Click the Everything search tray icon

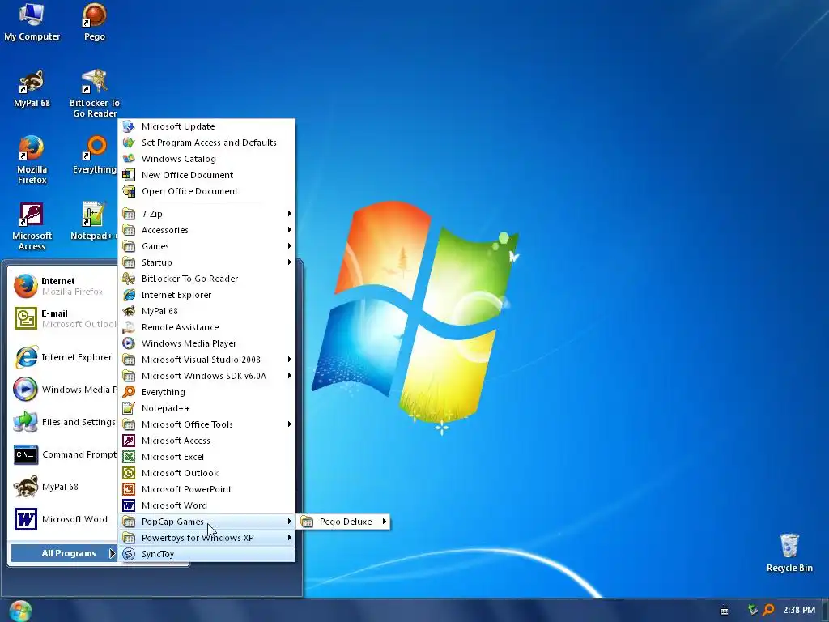(769, 610)
